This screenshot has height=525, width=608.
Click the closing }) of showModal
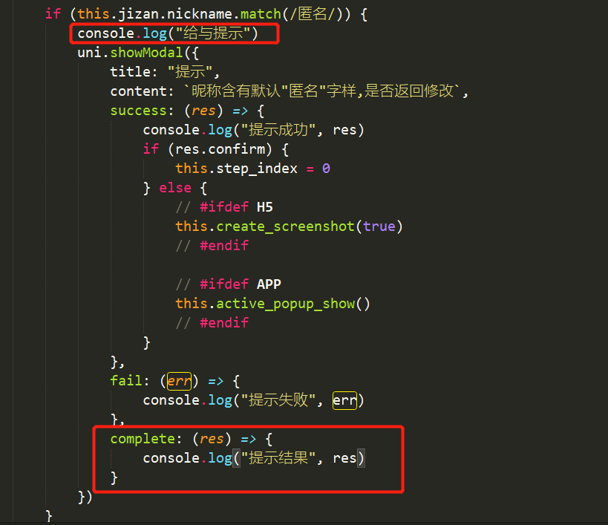point(85,497)
